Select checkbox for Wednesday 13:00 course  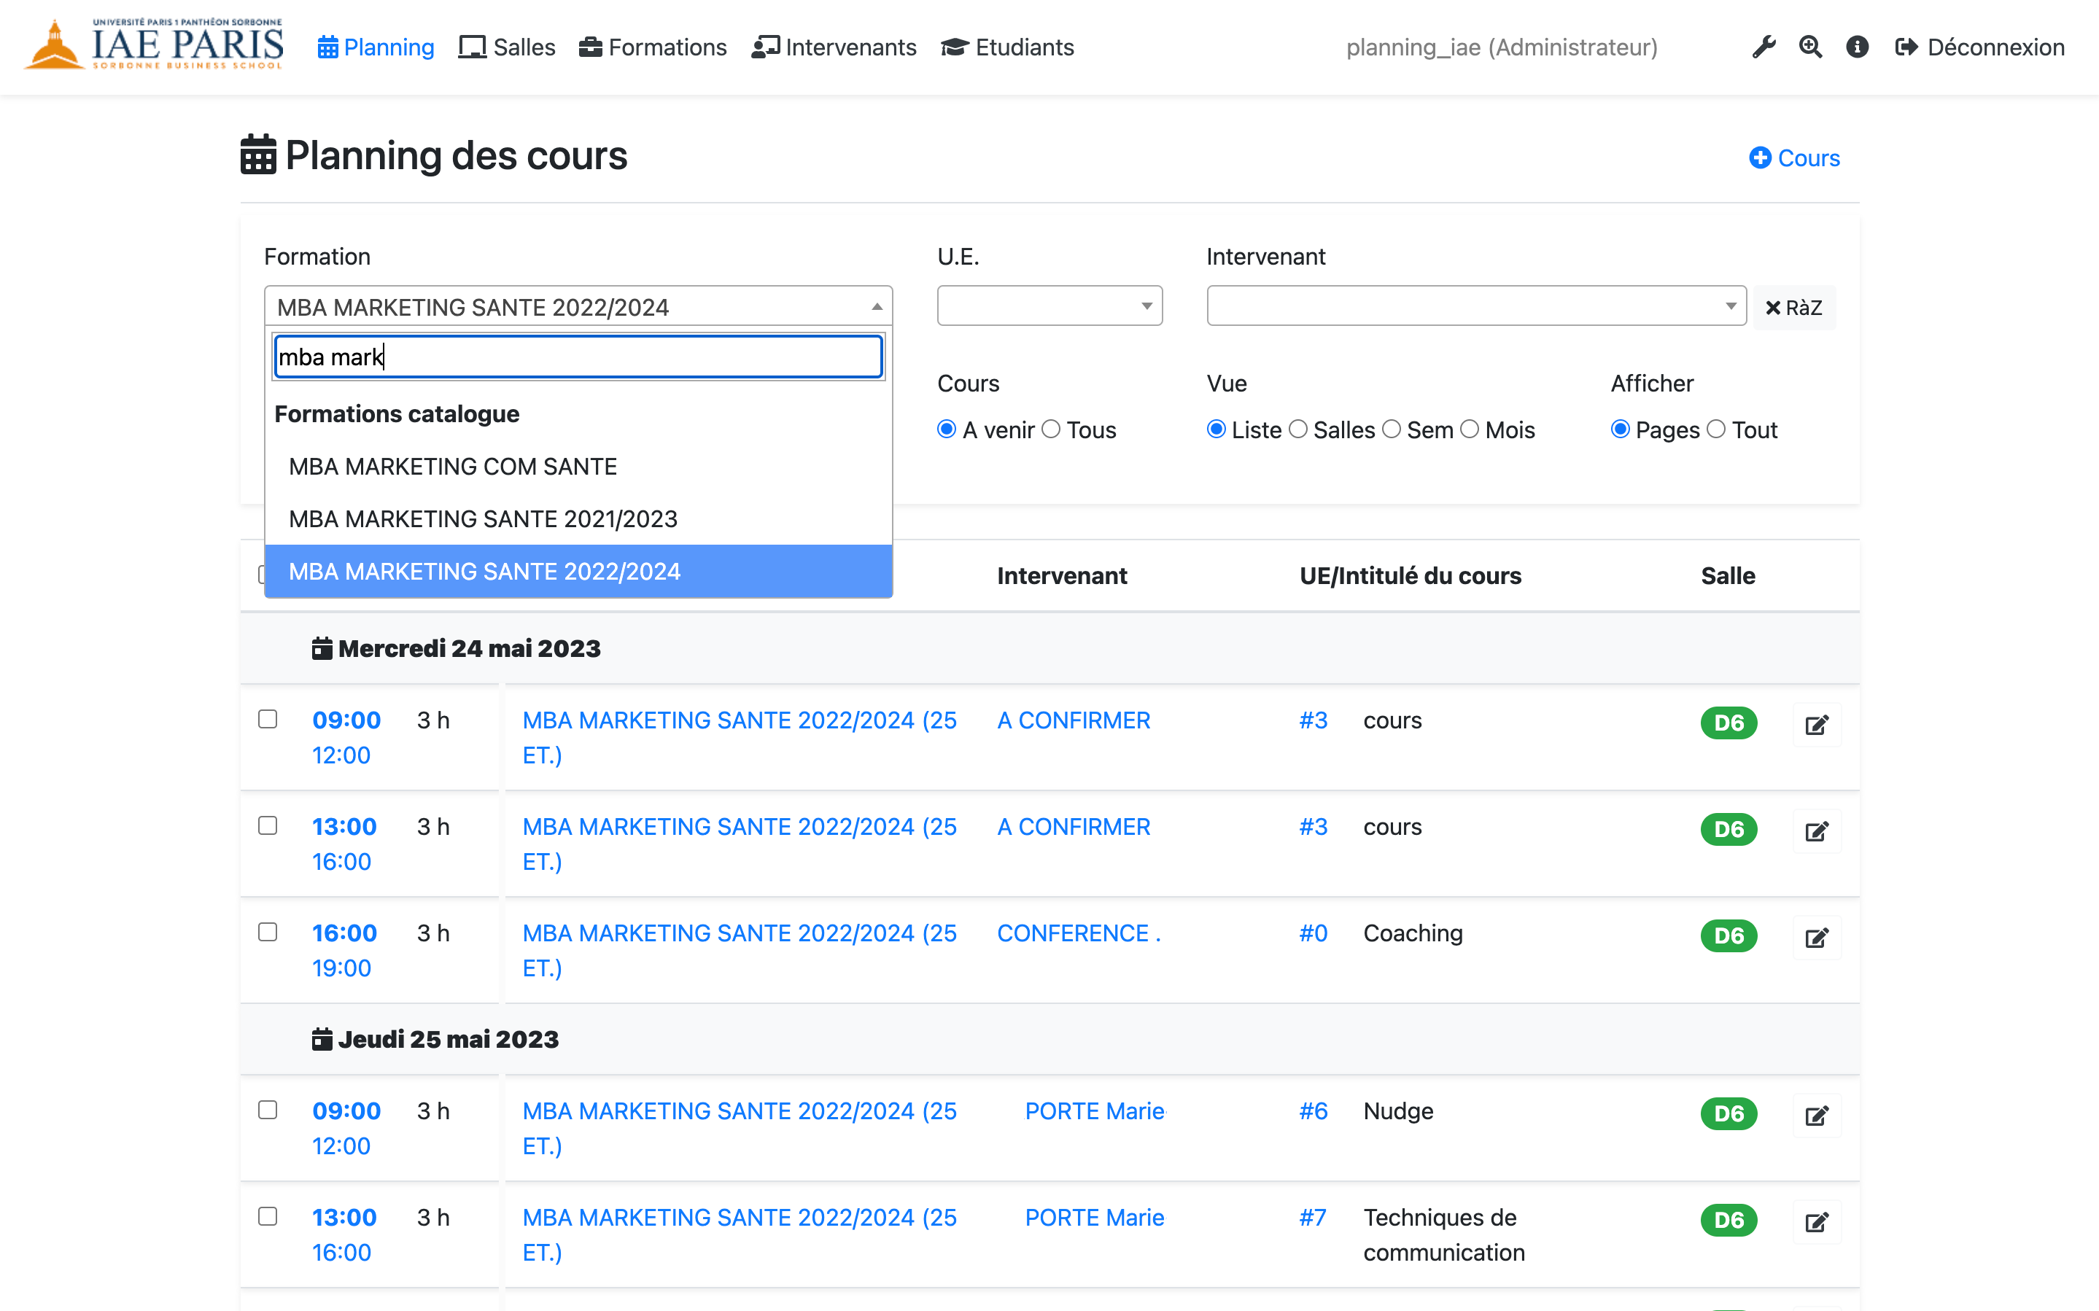pos(268,825)
